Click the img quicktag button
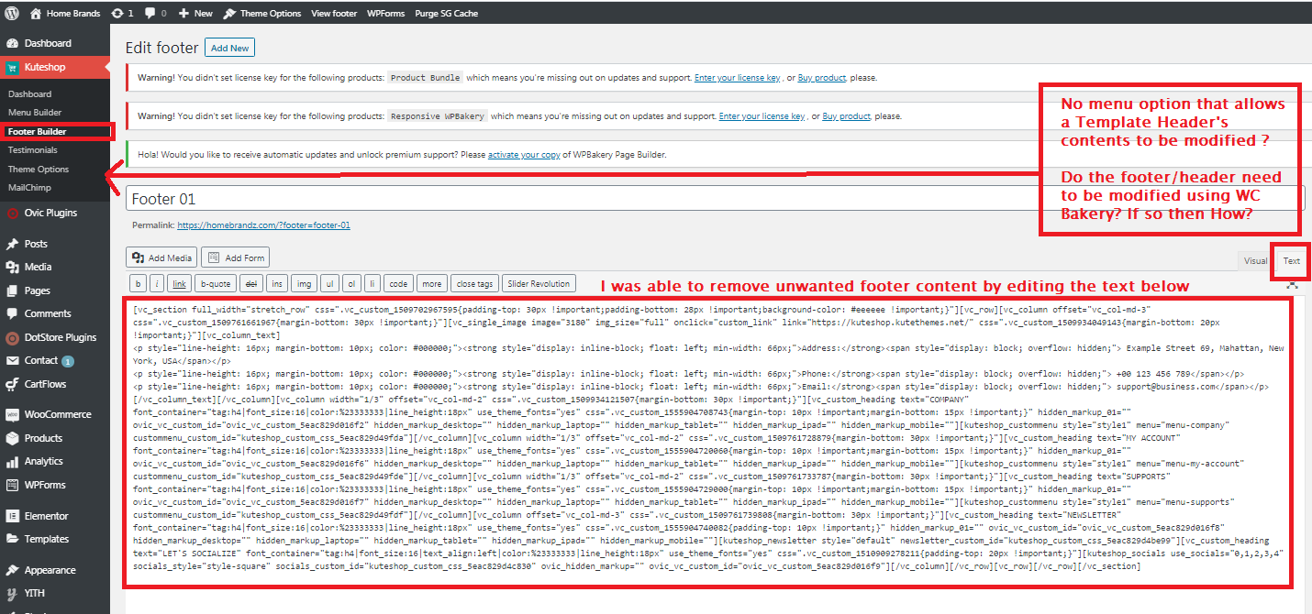This screenshot has height=614, width=1312. click(x=304, y=284)
